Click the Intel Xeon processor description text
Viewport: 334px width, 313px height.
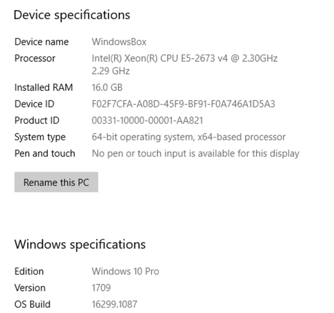(184, 58)
